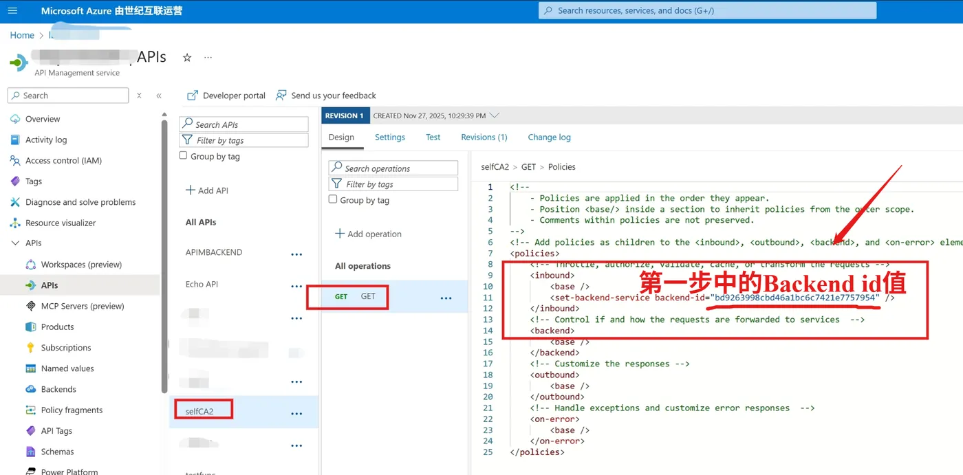The height and width of the screenshot is (475, 963).
Task: Switch to the Design tab
Action: coord(341,137)
